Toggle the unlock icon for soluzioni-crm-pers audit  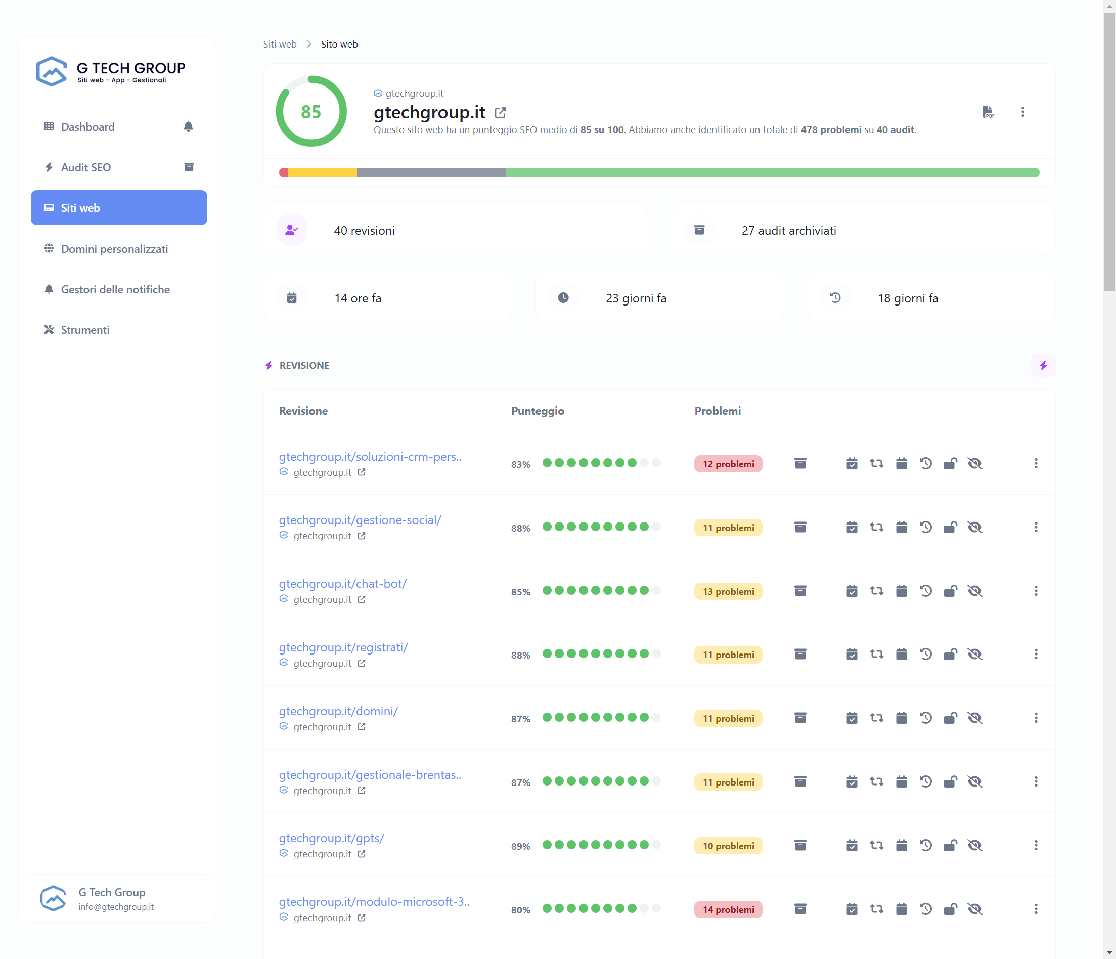[x=950, y=463]
